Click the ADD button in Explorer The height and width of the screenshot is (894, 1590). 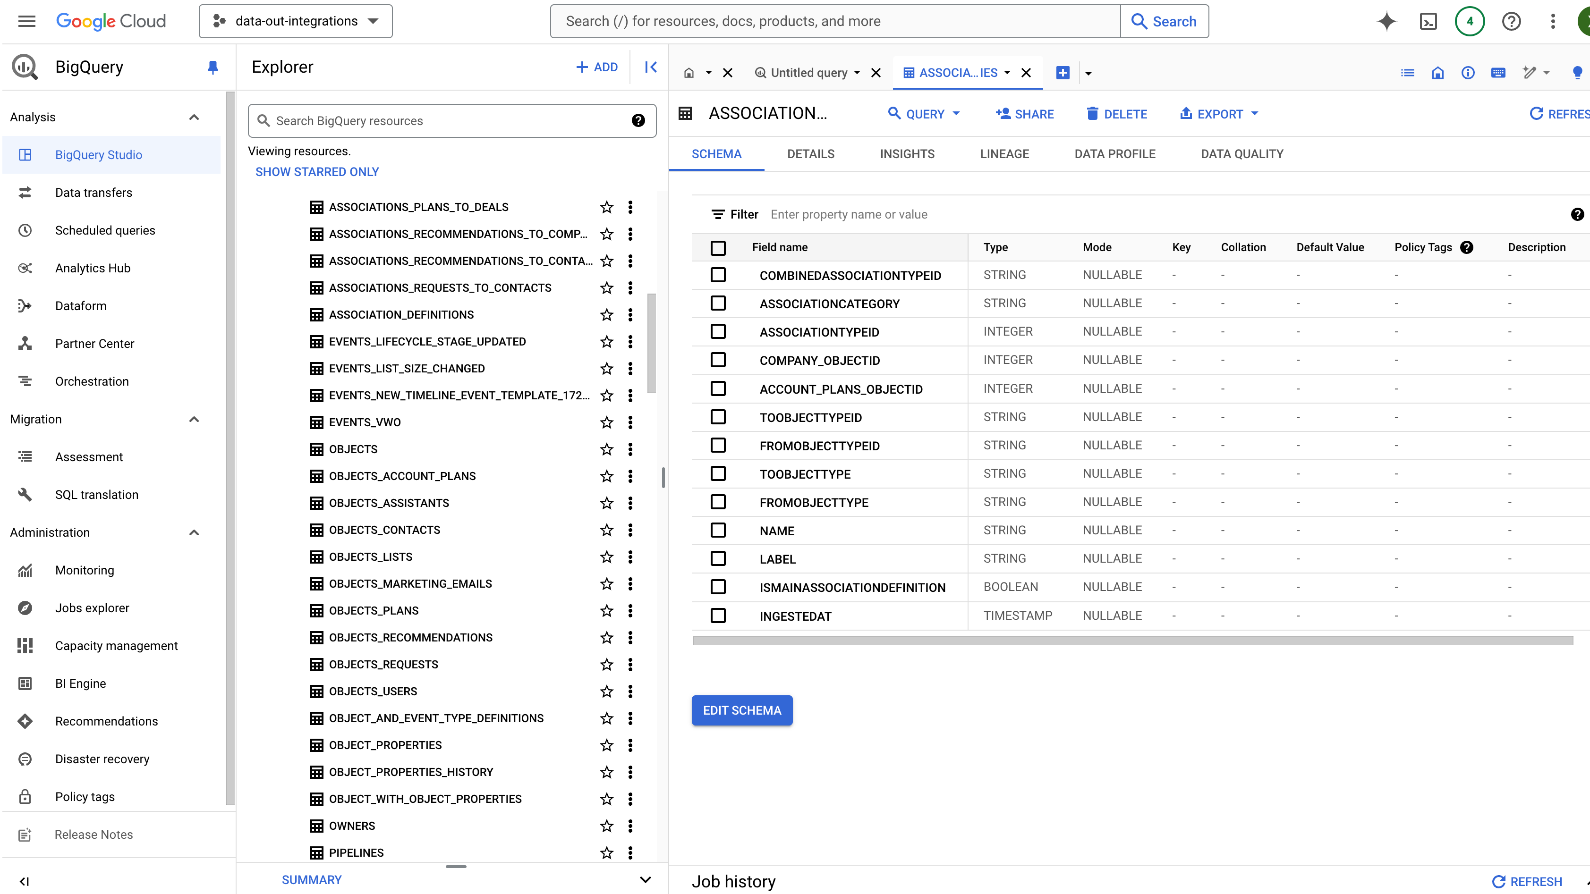click(596, 67)
